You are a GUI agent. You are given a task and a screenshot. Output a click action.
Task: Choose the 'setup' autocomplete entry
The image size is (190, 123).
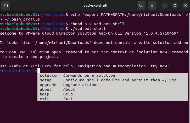point(46,80)
